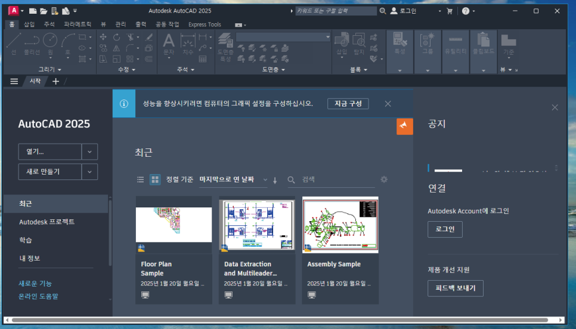Pick the Trim scissors tool
Image resolution: width=576 pixels, height=329 pixels.
click(x=129, y=37)
